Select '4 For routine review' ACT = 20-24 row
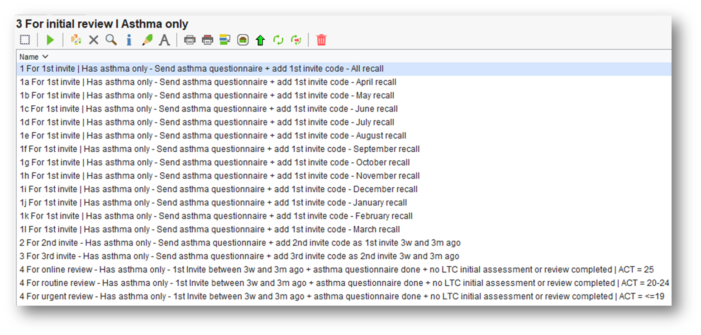Screen dimensions: 701x335 [344, 283]
